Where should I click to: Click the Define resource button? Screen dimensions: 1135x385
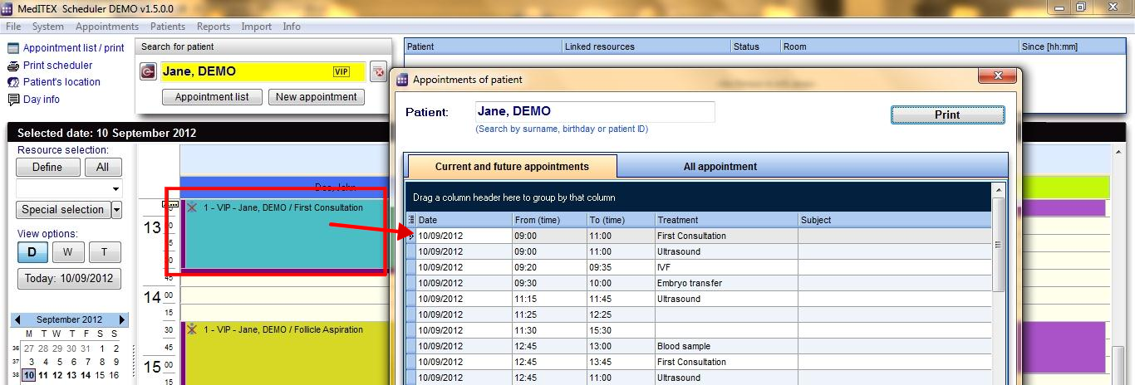47,167
